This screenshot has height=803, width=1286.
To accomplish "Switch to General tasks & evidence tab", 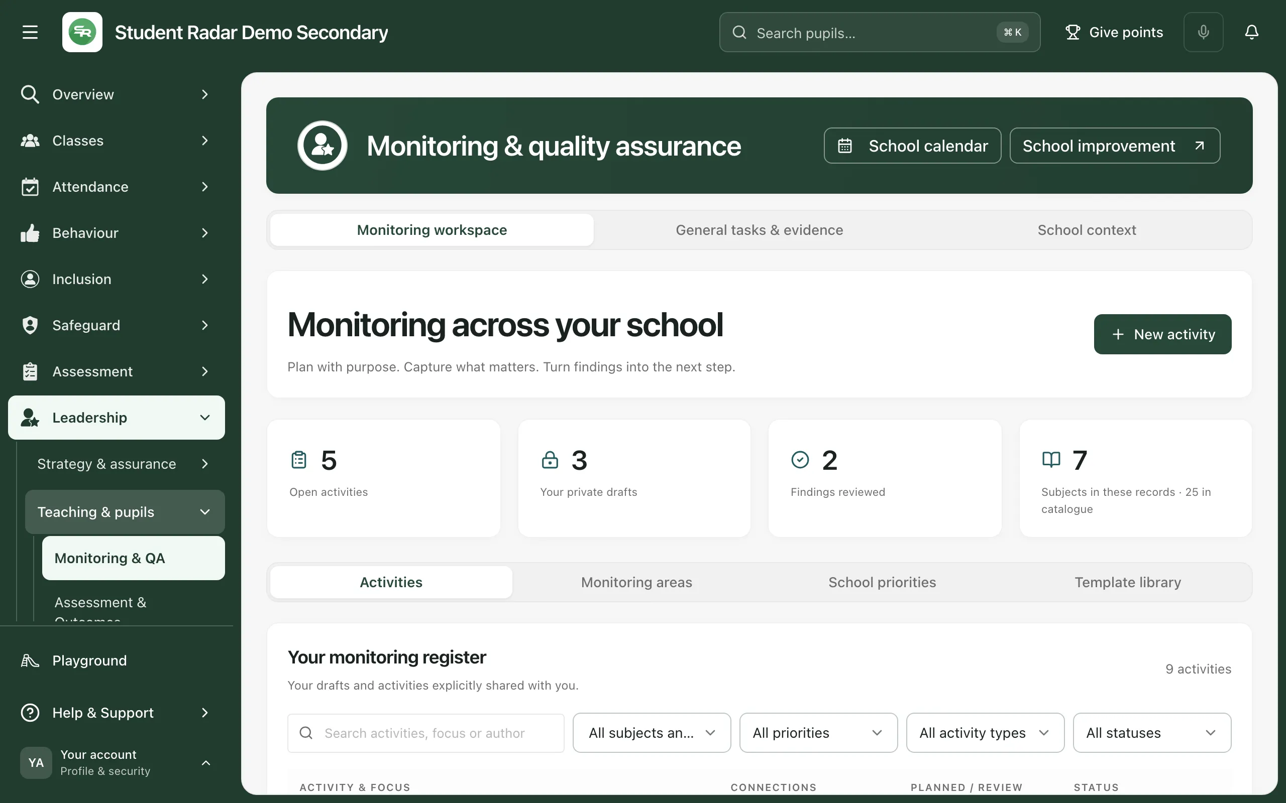I will pos(760,230).
